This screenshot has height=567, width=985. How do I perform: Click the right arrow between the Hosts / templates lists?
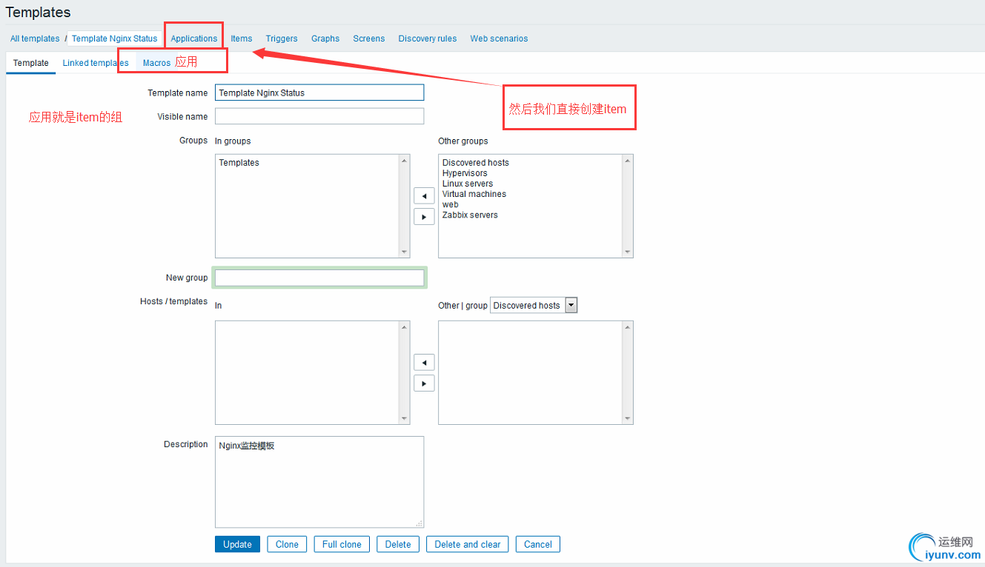(424, 383)
